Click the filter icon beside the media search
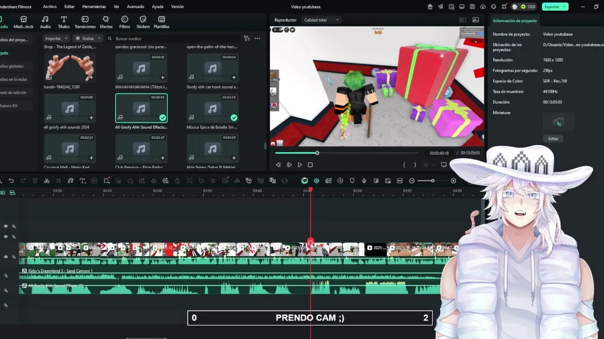This screenshot has height=339, width=604. tap(246, 39)
